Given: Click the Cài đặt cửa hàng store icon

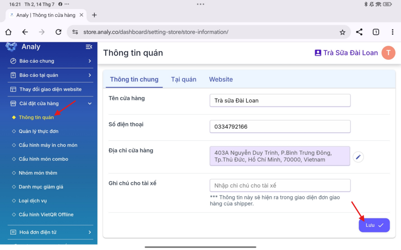Looking at the screenshot, I should [13, 103].
